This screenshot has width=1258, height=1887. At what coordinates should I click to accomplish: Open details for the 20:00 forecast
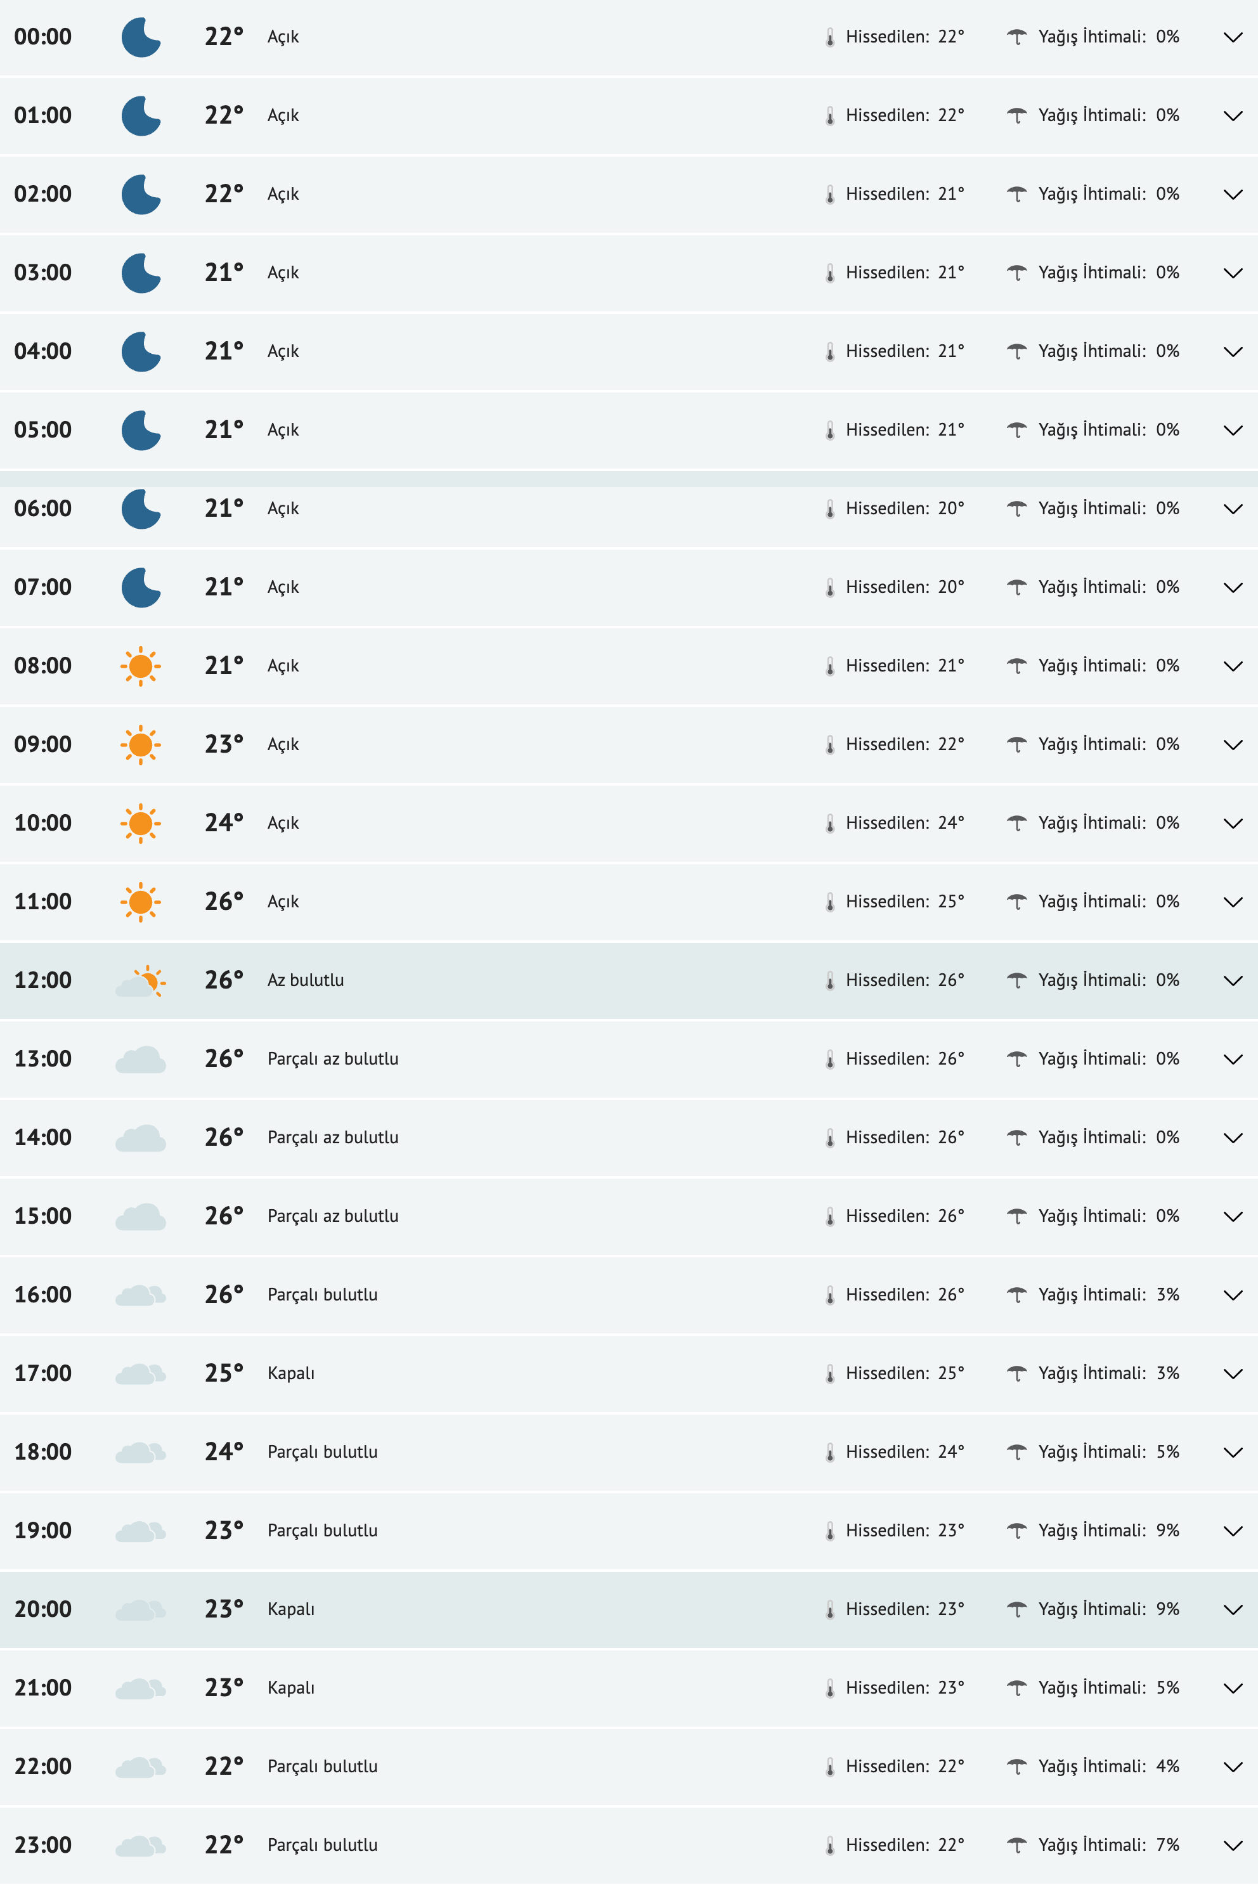(1233, 1609)
